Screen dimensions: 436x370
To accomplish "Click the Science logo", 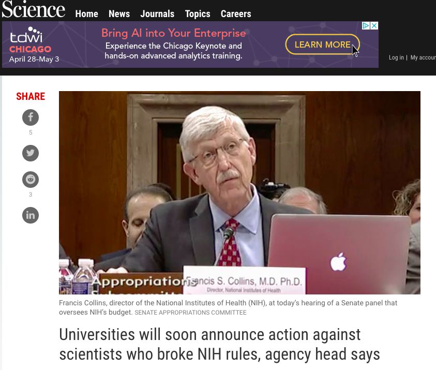I will pos(34,9).
